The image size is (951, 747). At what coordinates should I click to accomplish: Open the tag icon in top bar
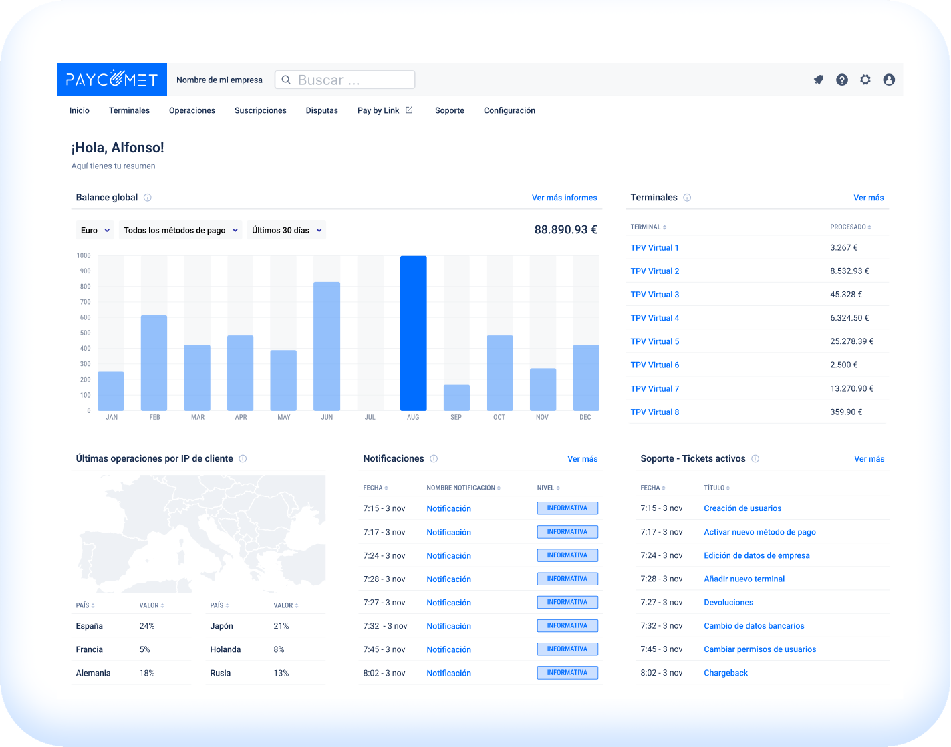tap(818, 80)
